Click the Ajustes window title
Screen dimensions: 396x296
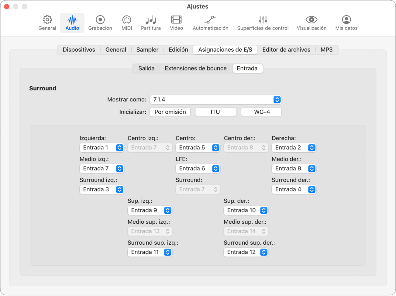pyautogui.click(x=198, y=7)
